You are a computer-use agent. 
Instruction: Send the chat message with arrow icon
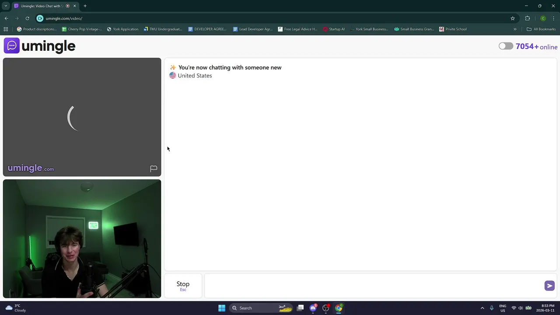point(549,286)
